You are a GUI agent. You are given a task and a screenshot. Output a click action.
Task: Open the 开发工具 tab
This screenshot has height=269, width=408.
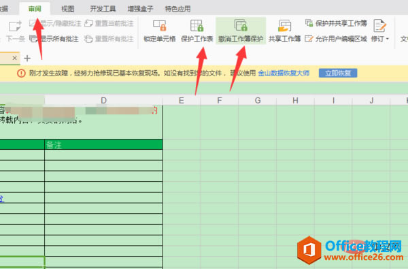[x=103, y=9]
